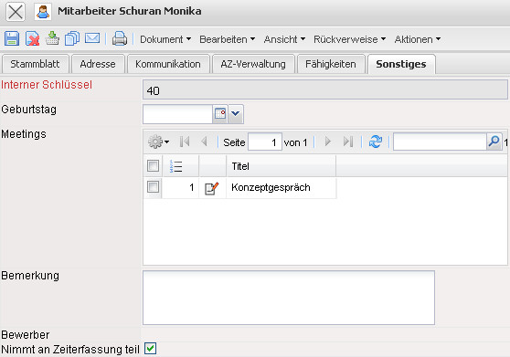Image resolution: width=510 pixels, height=357 pixels.
Task: Open the calendar picker for Geburtstag
Action: [220, 114]
